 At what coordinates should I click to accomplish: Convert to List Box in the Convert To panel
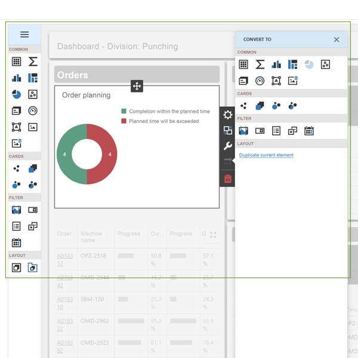pos(276,131)
